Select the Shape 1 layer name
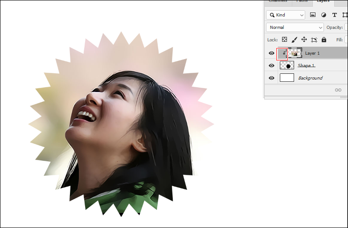The height and width of the screenshot is (228, 348). pos(306,65)
